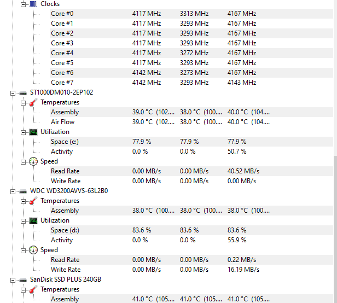Click Utilization graph icon under ST1000DM010
The height and width of the screenshot is (303, 337).
pos(33,132)
